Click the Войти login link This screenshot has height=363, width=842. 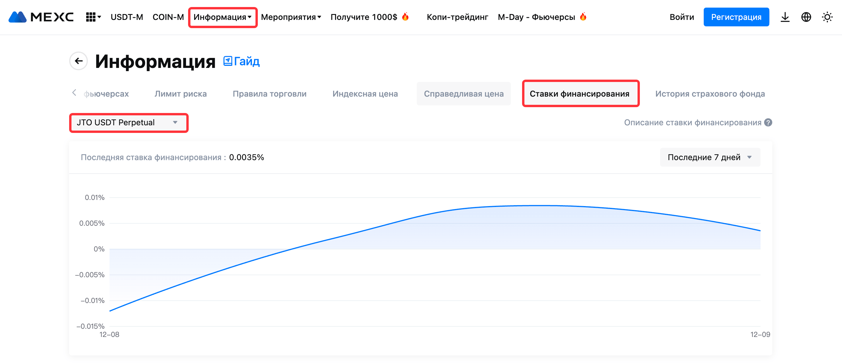pos(681,17)
